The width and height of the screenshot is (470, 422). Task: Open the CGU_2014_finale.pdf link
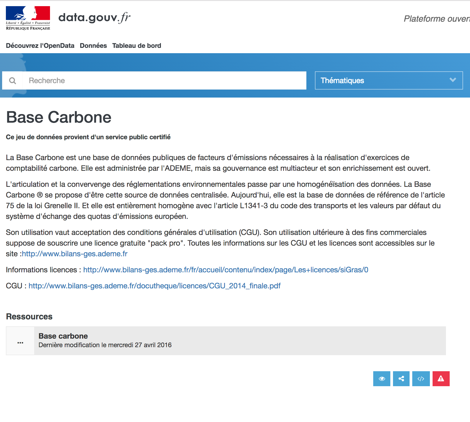coord(154,286)
